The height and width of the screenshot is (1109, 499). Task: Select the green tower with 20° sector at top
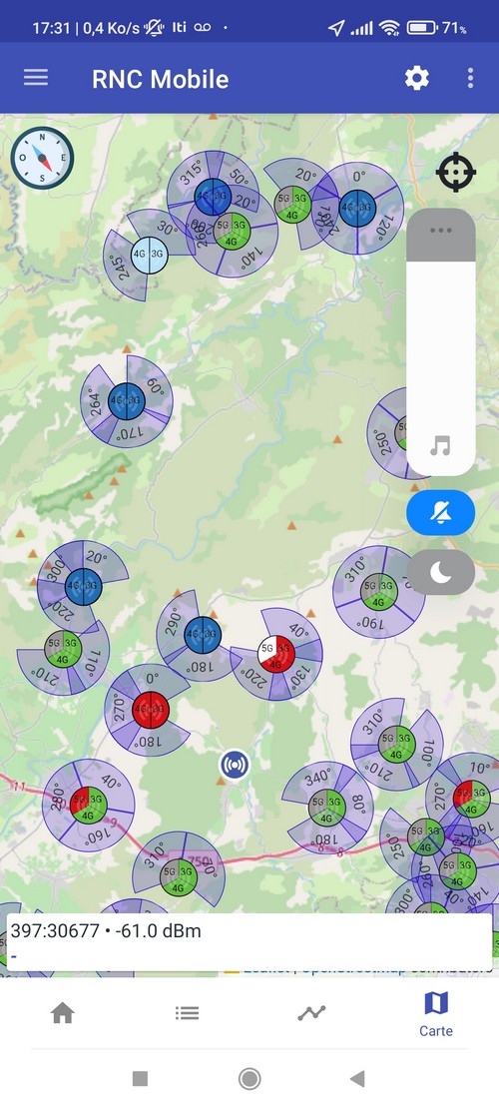tap(292, 205)
